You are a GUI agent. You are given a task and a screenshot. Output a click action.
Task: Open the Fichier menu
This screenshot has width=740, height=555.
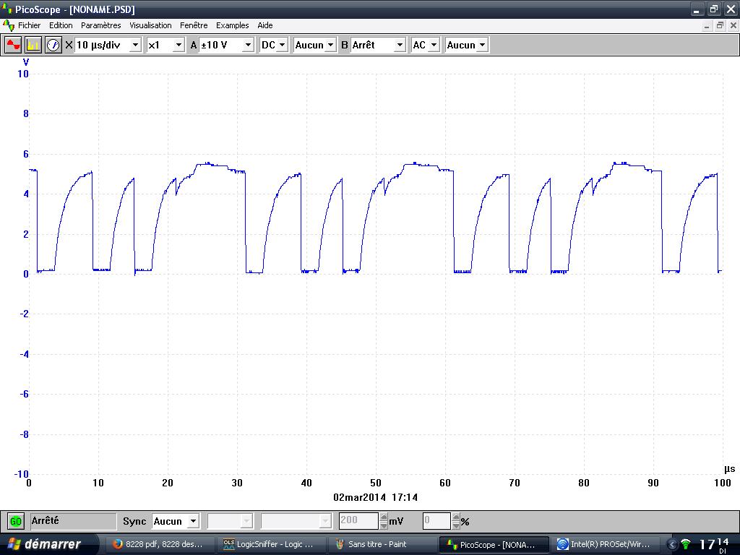click(29, 25)
